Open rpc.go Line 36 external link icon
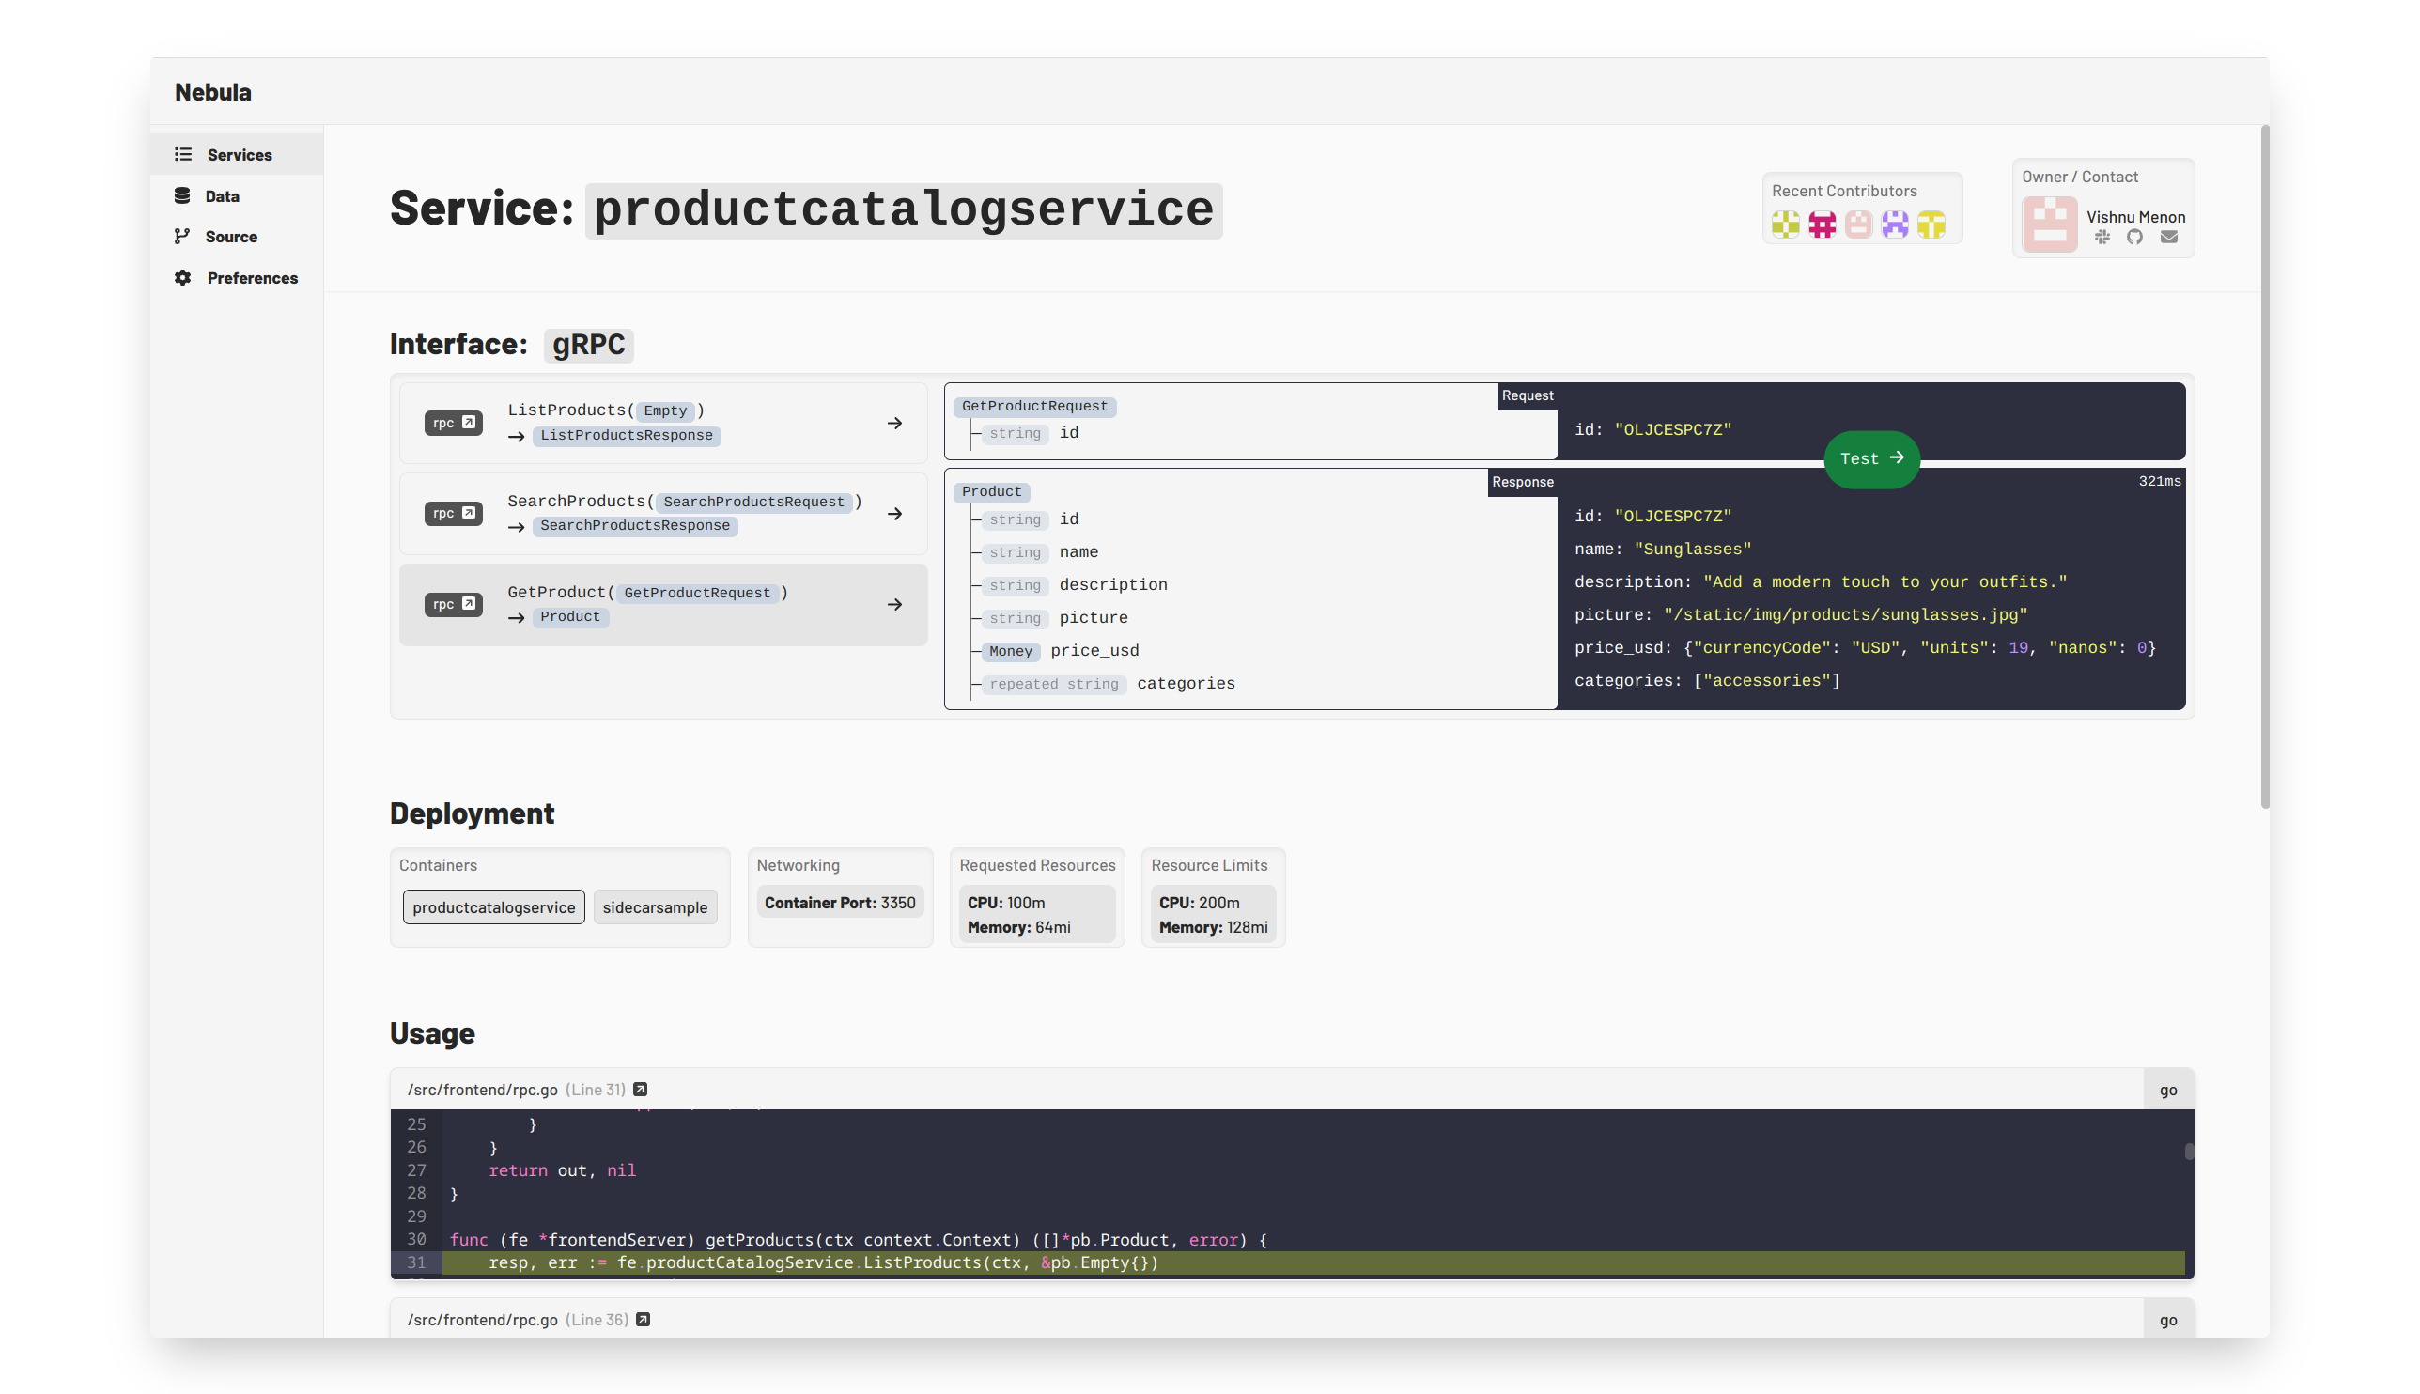The image size is (2420, 1394). click(644, 1318)
